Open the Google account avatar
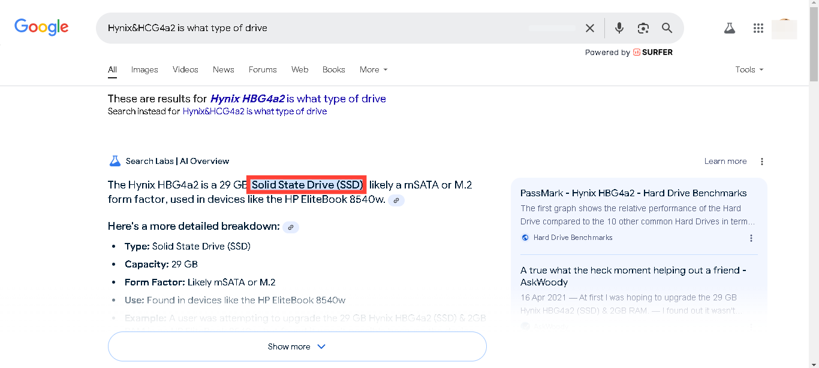This screenshot has height=368, width=819. tap(784, 29)
